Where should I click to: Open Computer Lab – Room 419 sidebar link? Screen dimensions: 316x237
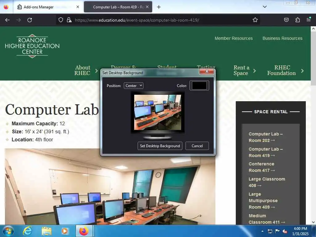266,152
